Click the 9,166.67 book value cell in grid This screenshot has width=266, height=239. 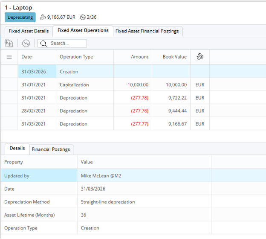click(x=171, y=124)
